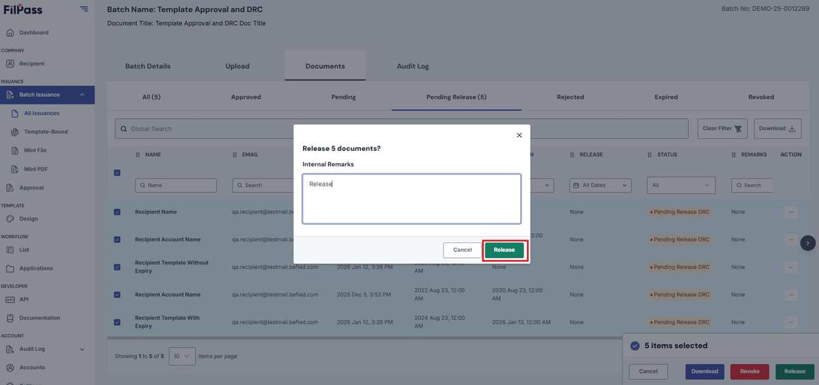Click Download in selection bar
Image resolution: width=819 pixels, height=385 pixels.
705,371
